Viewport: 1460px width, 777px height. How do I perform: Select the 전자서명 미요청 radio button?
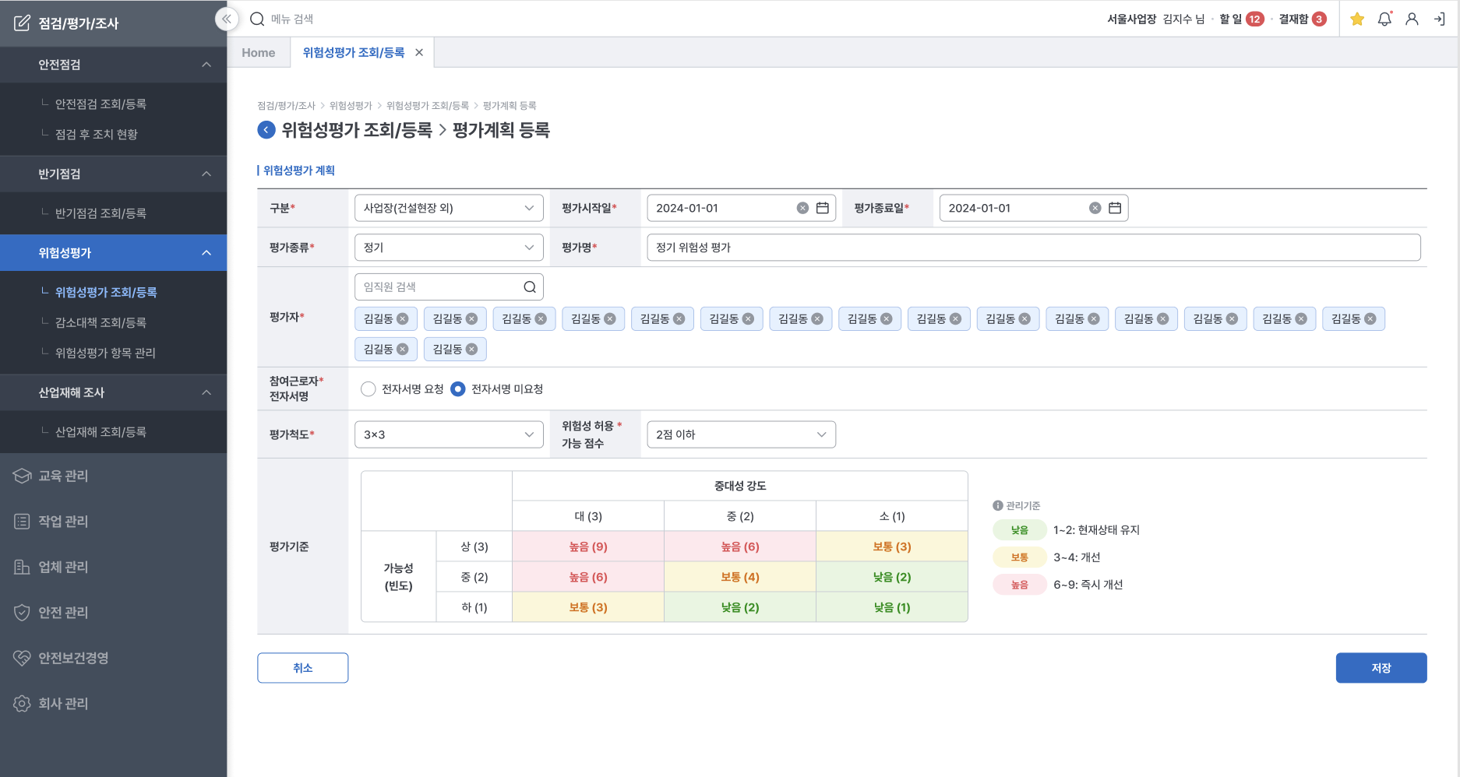[x=458, y=389]
